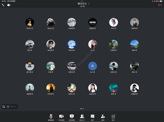This screenshot has height=122, width=164.
Task: Select the blue R avatar participant
Action: click(x=92, y=66)
